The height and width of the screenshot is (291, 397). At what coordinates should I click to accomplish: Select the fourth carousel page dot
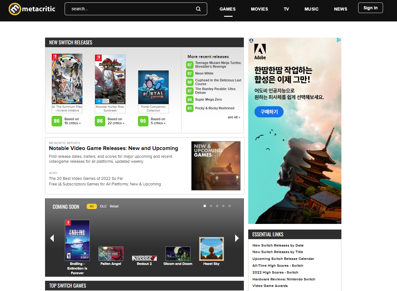pos(223,206)
